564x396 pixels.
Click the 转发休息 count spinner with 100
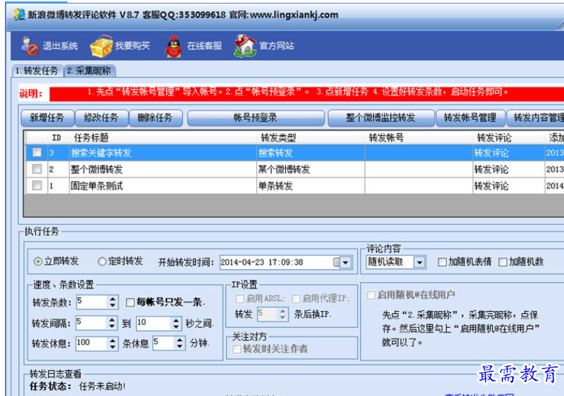pos(97,343)
